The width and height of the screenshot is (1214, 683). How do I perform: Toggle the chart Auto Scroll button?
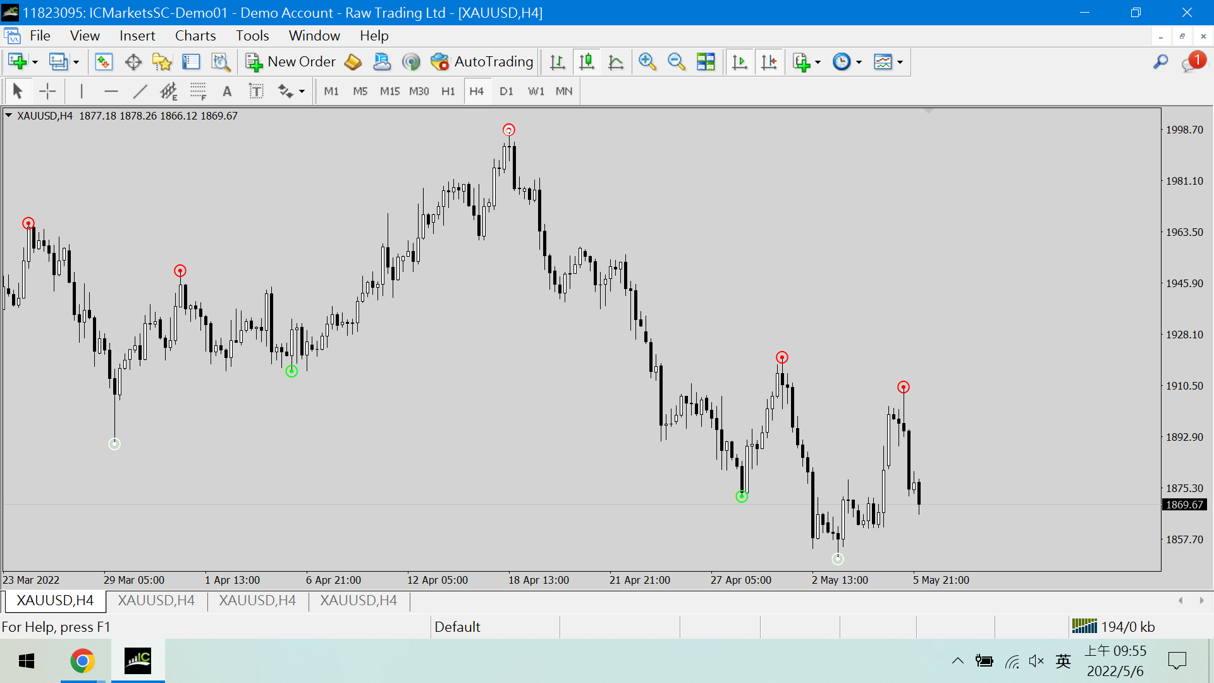739,62
